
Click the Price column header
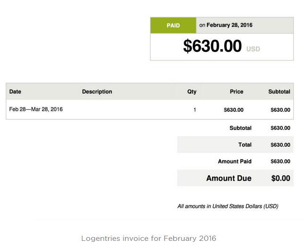tap(236, 91)
